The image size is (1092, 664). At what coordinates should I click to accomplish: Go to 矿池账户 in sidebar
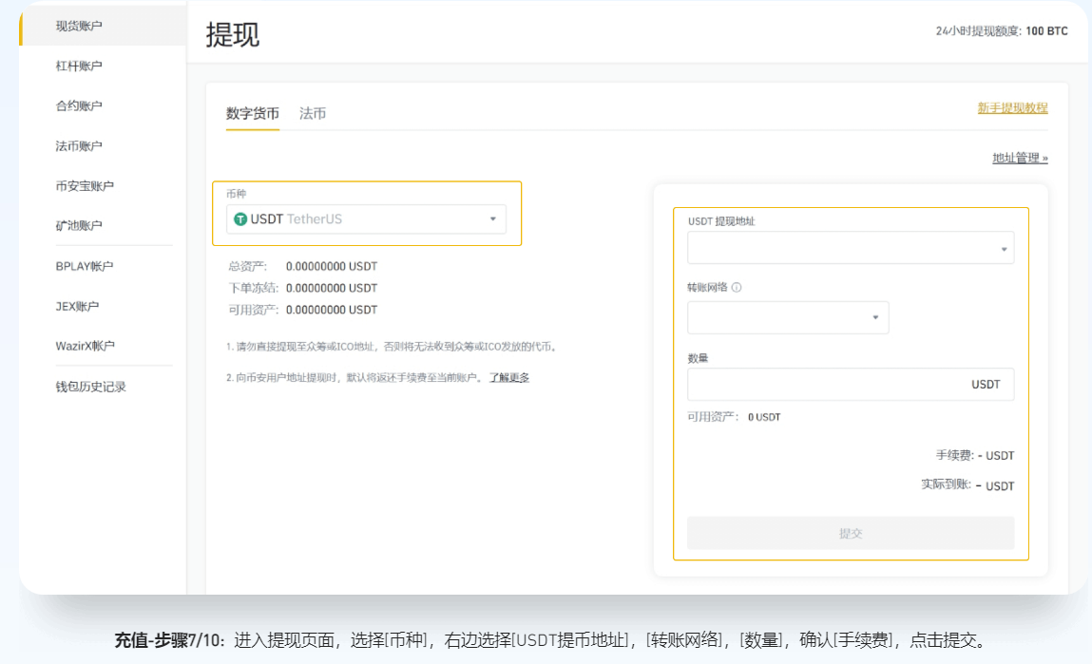click(79, 225)
